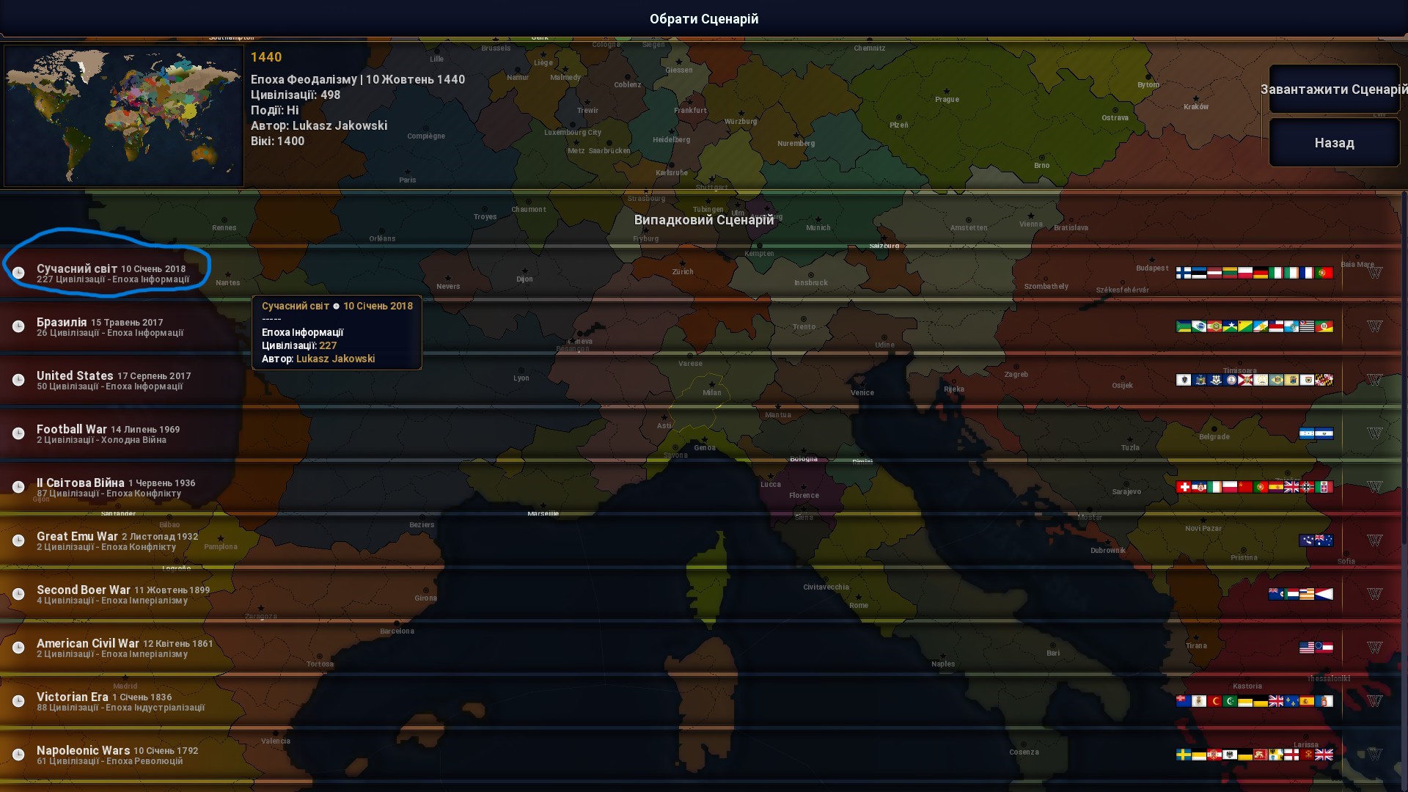Click the Wikipedia icon for Сучасний світ scenario

1374,273
